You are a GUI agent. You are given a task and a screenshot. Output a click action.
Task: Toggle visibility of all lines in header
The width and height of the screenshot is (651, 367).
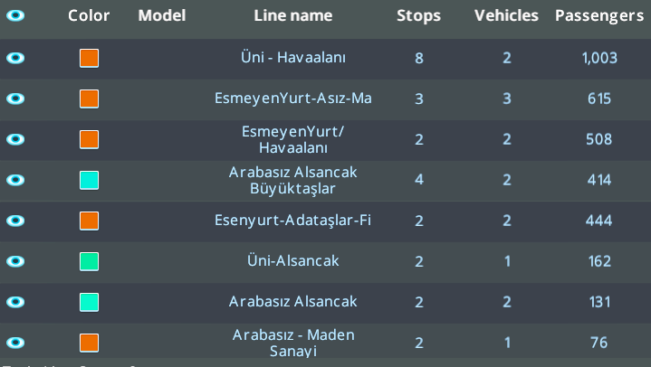[x=16, y=15]
